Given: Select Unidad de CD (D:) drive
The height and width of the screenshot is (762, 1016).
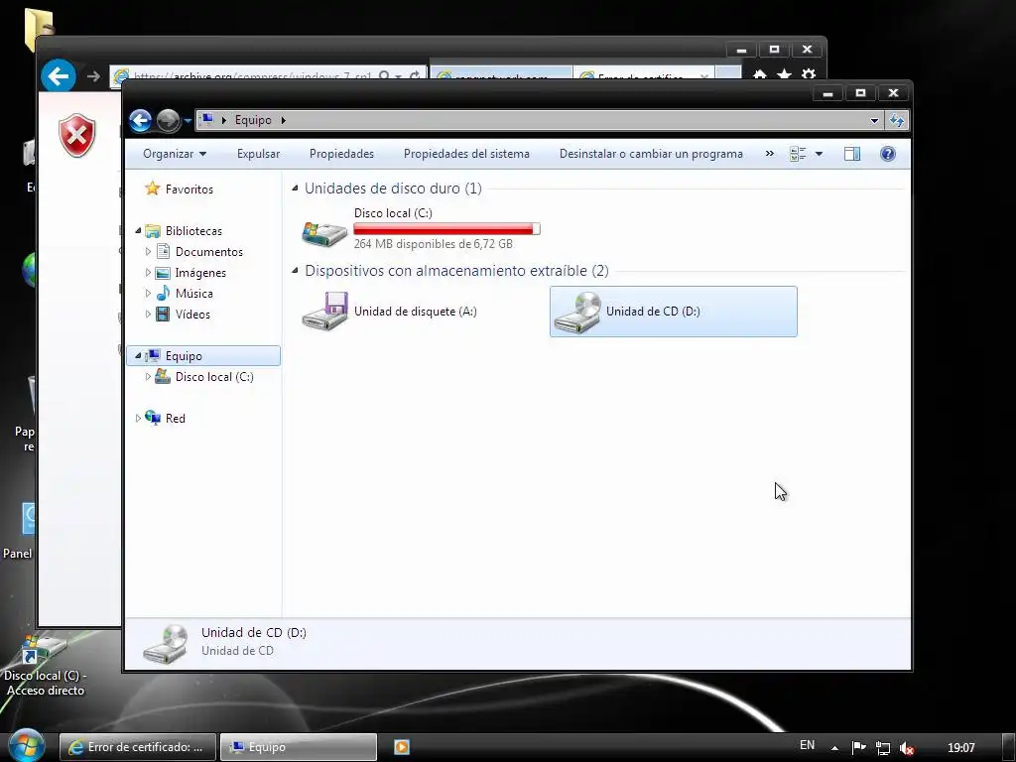Looking at the screenshot, I should coord(674,312).
